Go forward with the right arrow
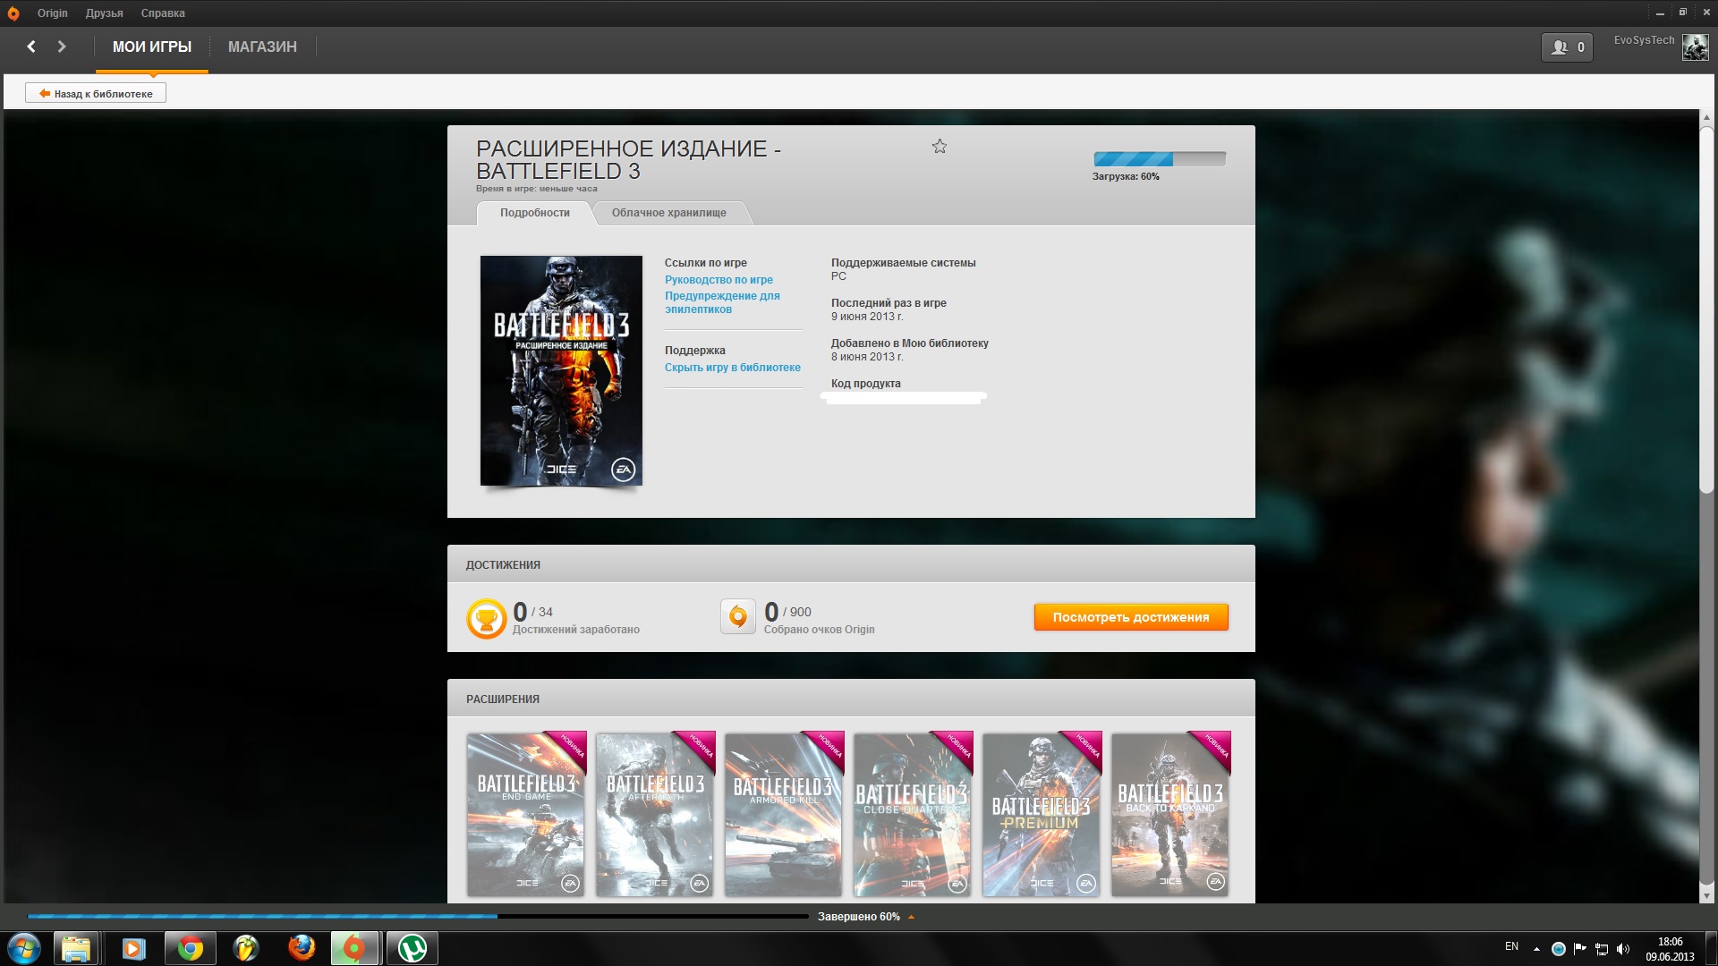 point(62,47)
